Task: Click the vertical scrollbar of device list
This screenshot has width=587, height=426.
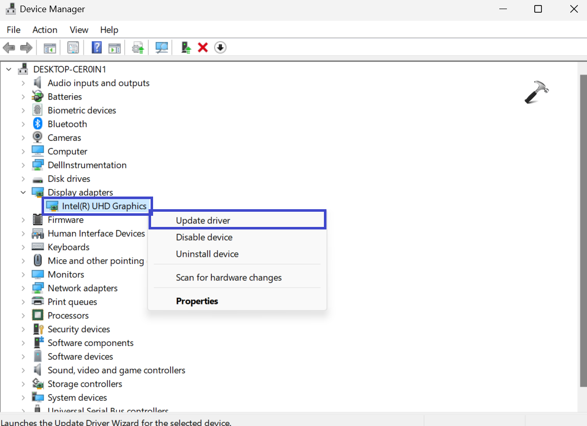Action: pos(582,228)
